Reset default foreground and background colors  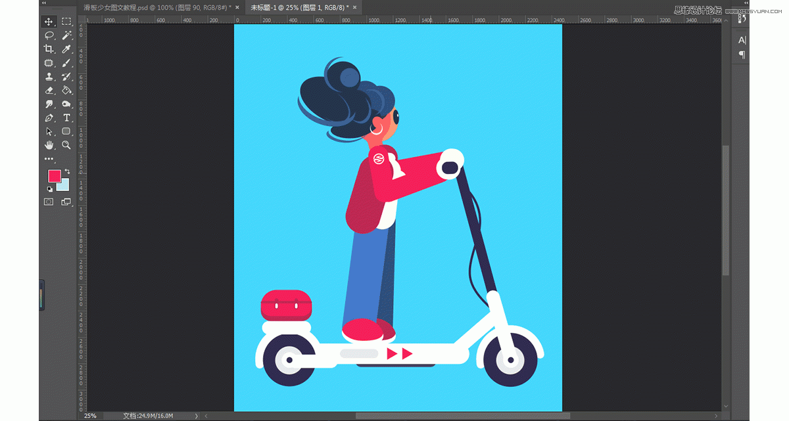pos(50,189)
